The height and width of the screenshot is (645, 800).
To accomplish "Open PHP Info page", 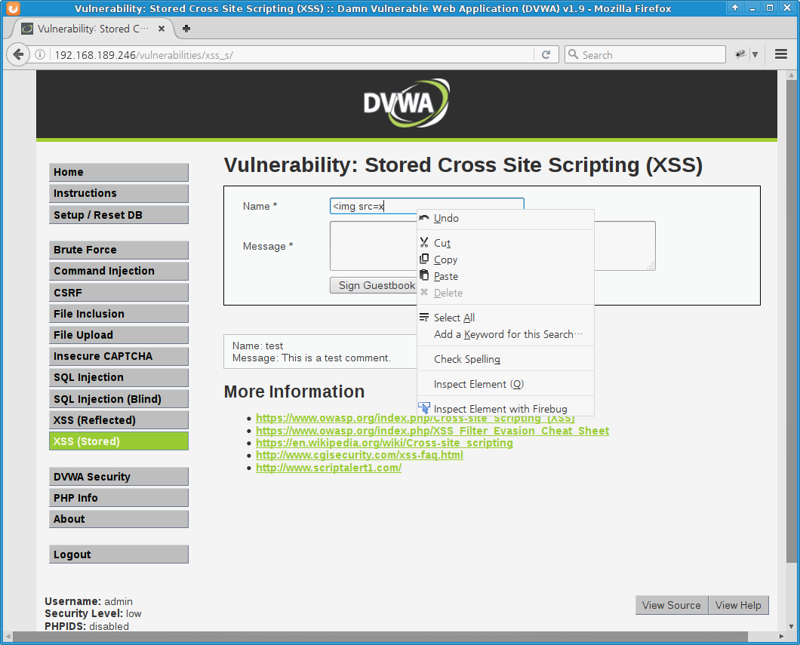I will (x=118, y=498).
